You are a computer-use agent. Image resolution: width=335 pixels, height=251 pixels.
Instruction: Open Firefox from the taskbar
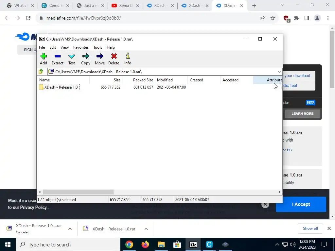click(145, 244)
